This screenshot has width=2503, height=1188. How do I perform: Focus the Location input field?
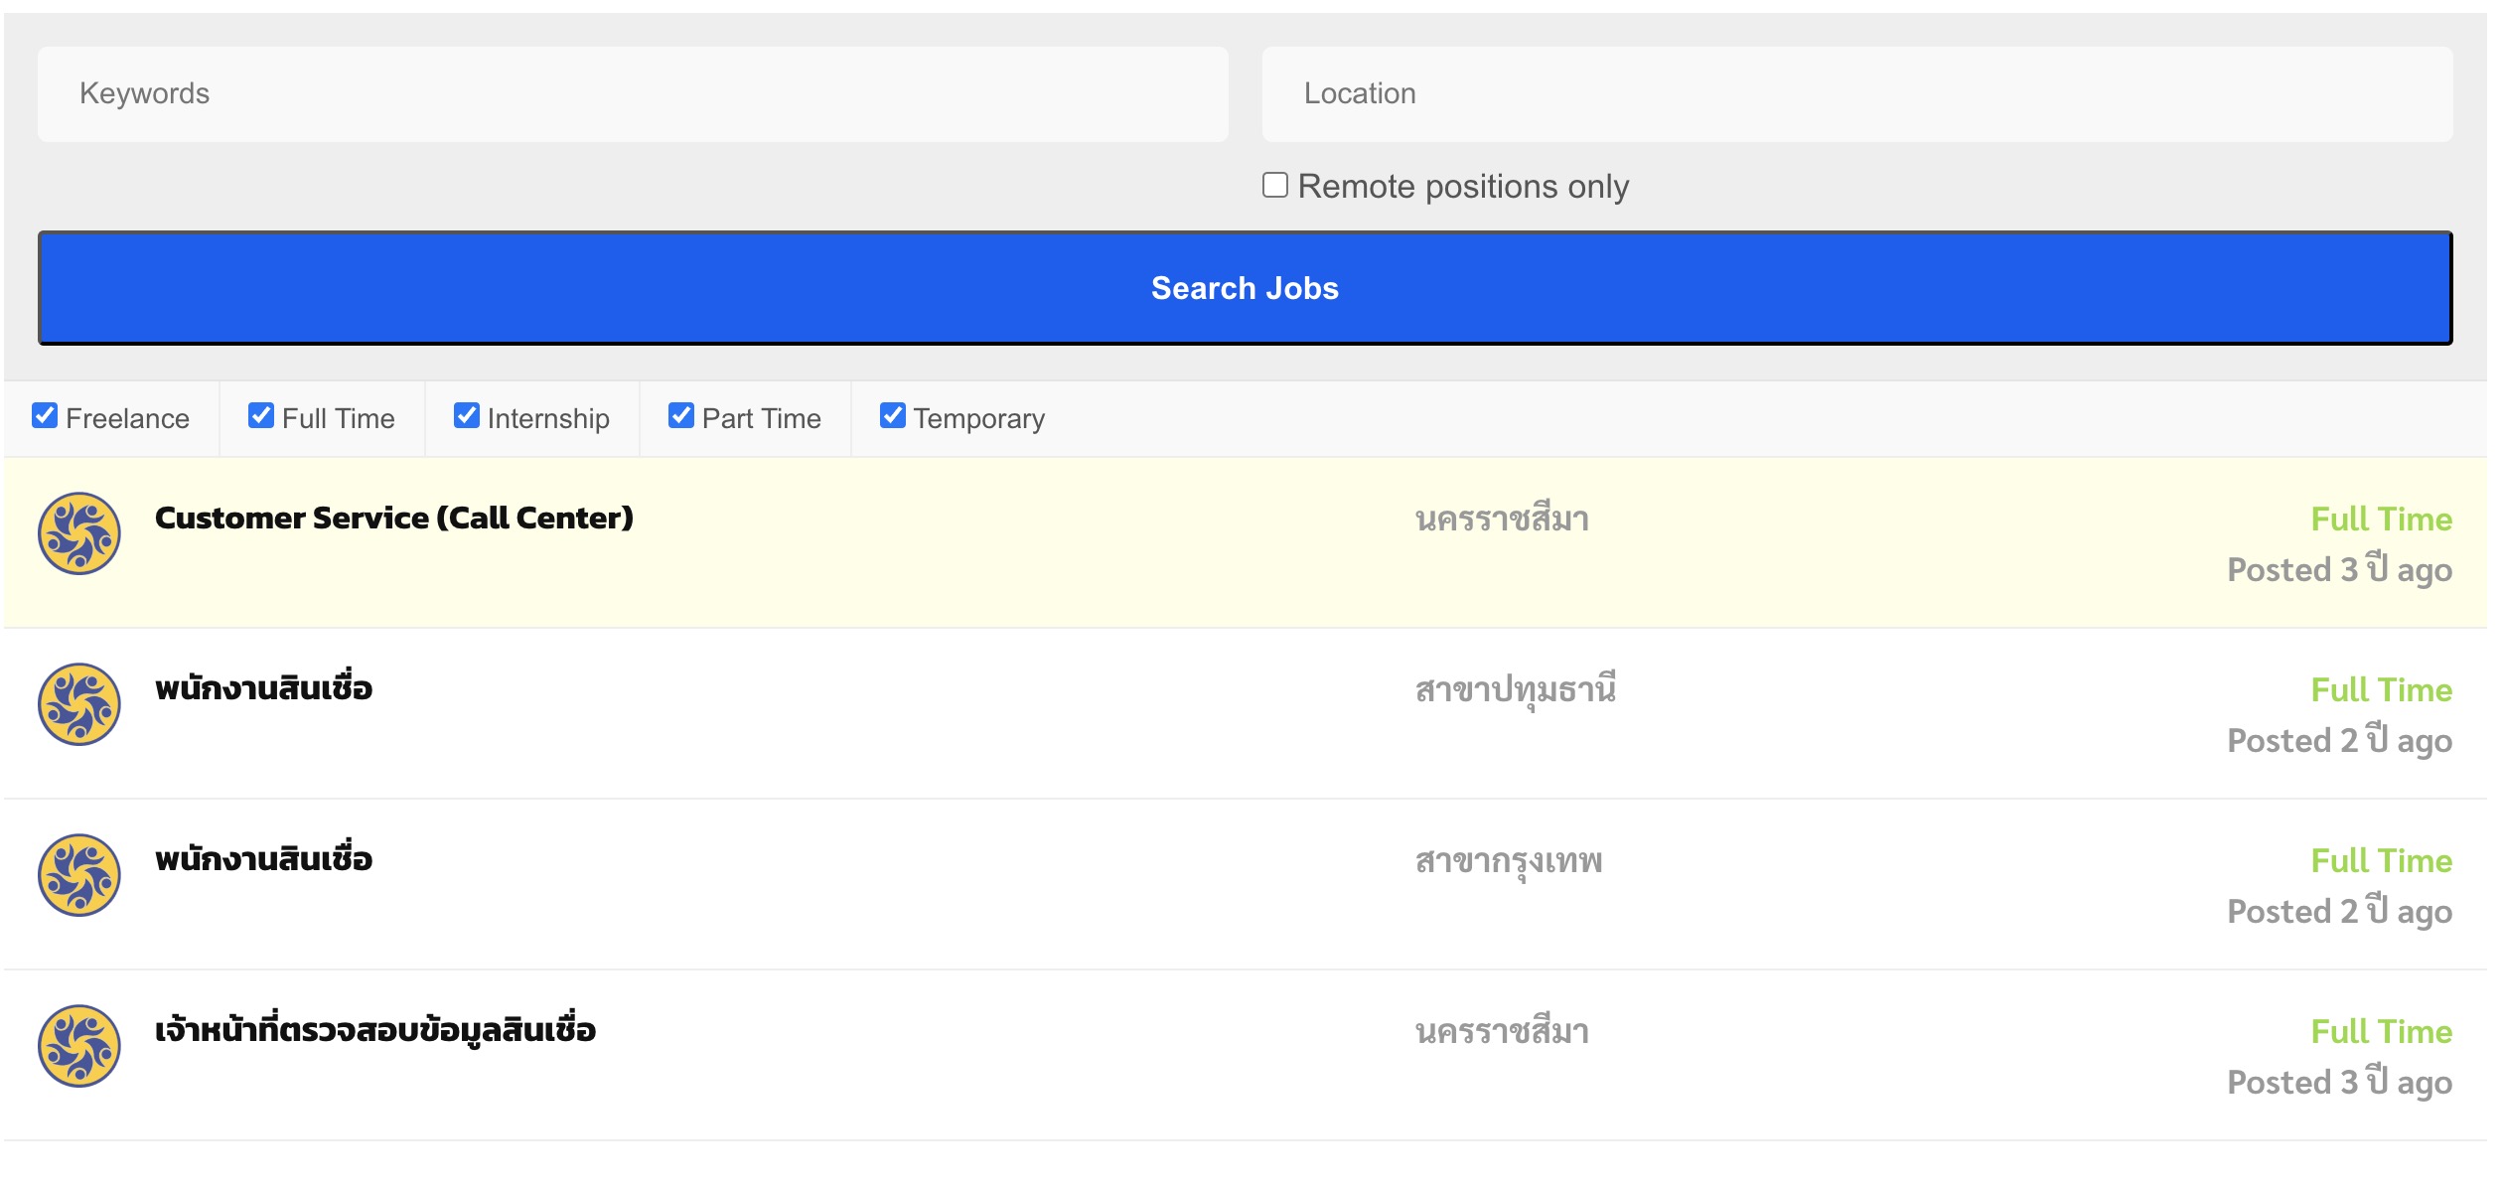(1857, 94)
